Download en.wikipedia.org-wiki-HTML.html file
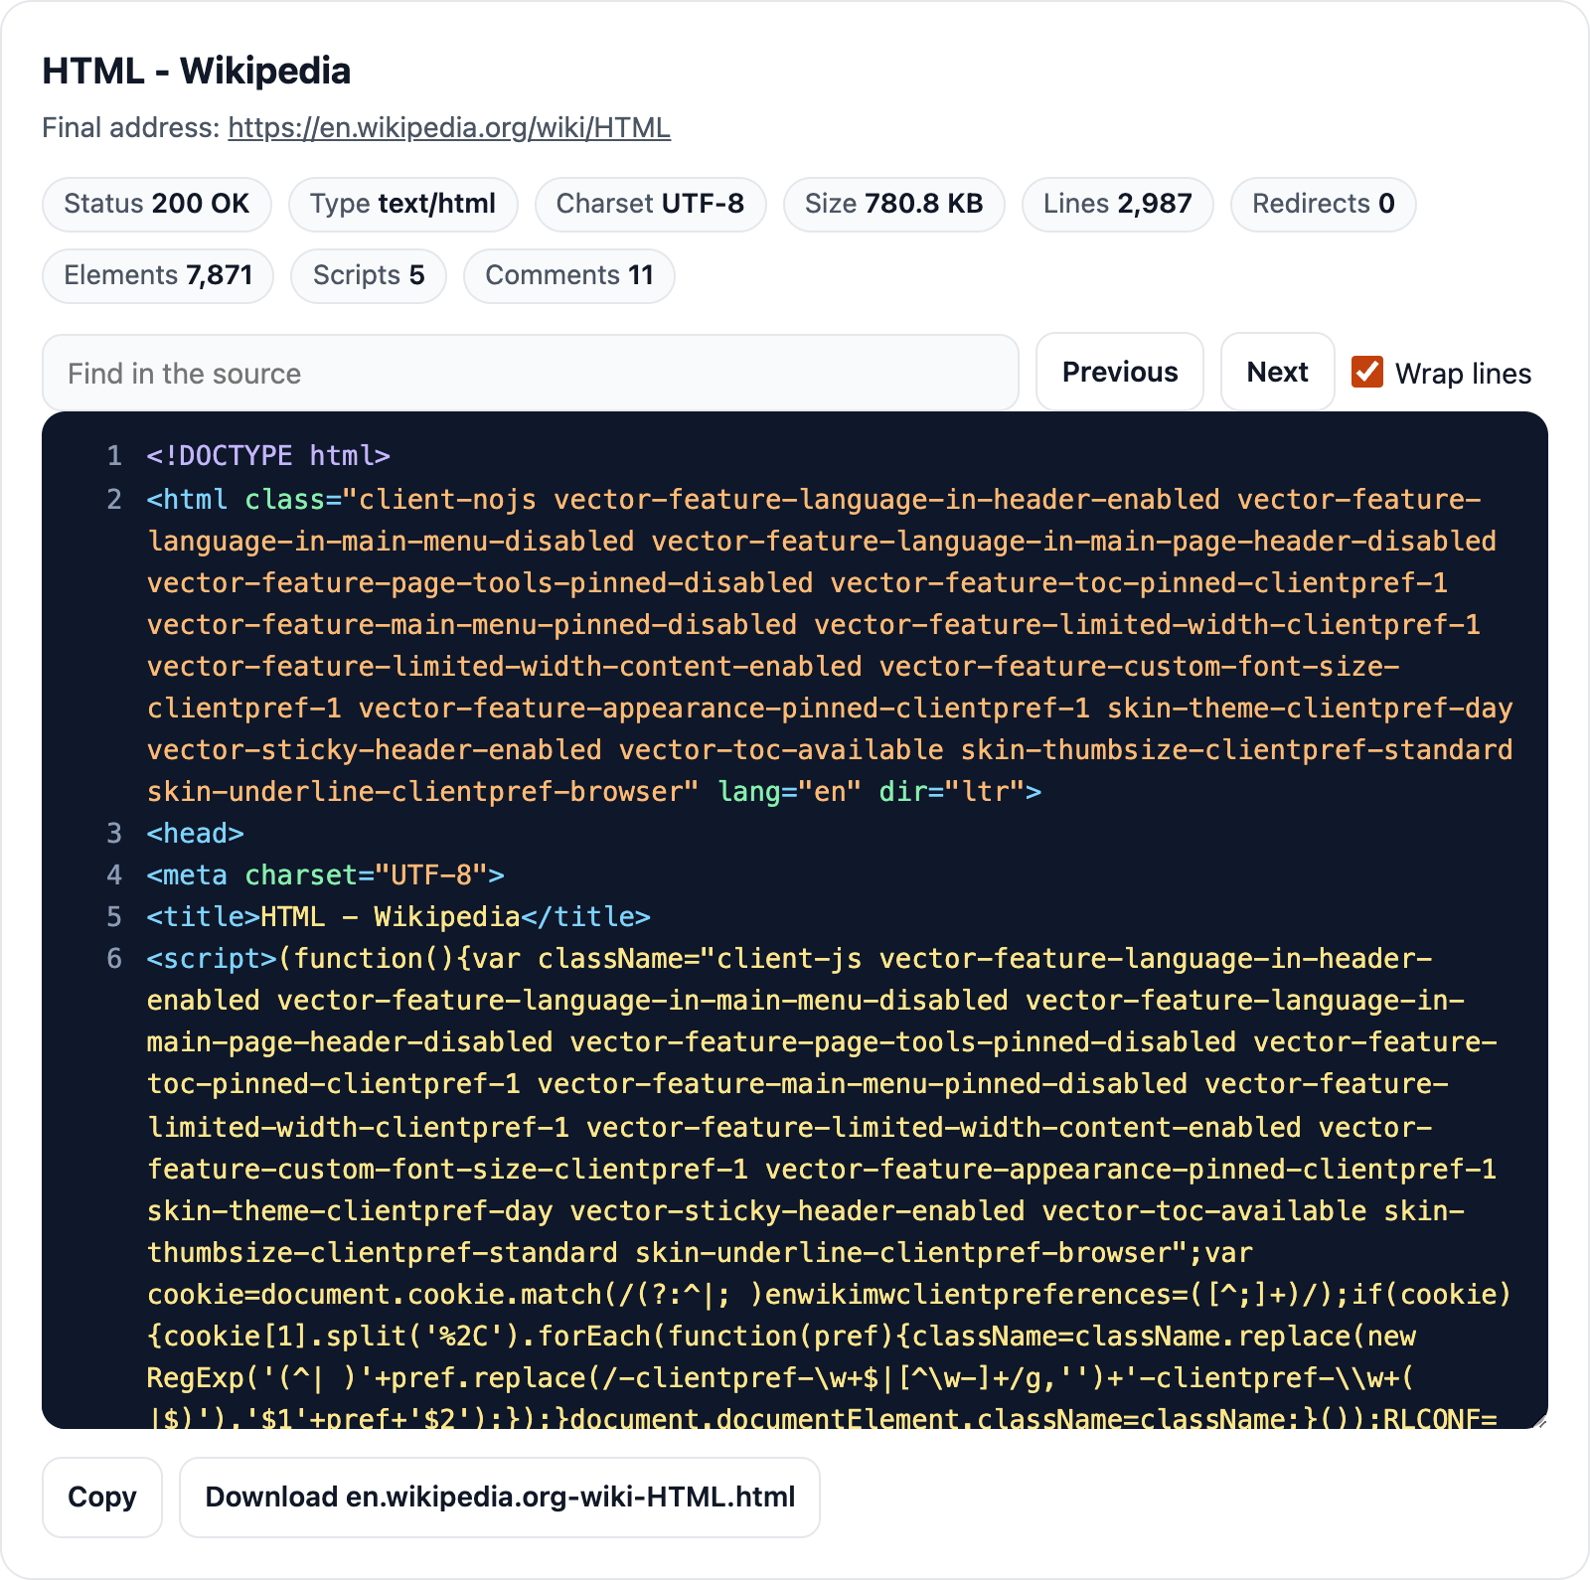The width and height of the screenshot is (1590, 1580). pyautogui.click(x=500, y=1497)
